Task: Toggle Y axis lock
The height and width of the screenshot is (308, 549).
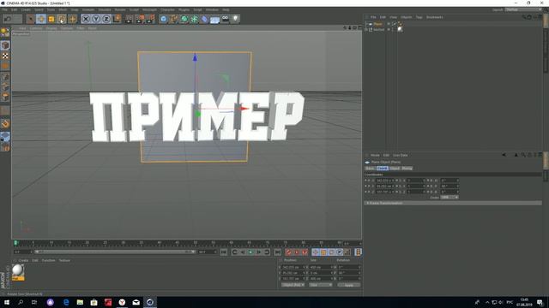Action: click(96, 19)
